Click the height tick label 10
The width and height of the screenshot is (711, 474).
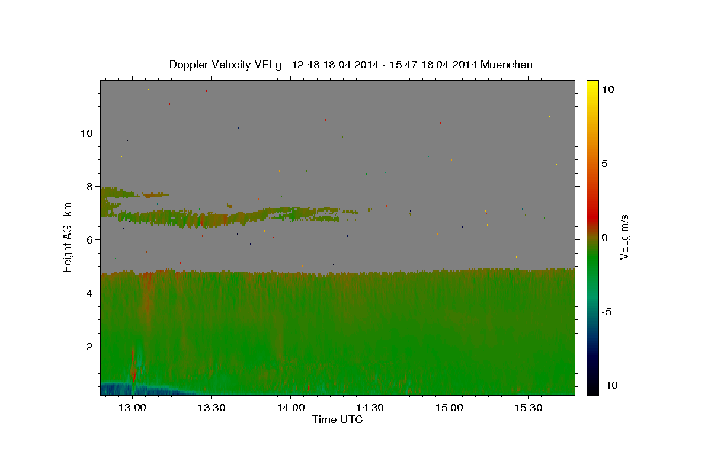click(87, 133)
